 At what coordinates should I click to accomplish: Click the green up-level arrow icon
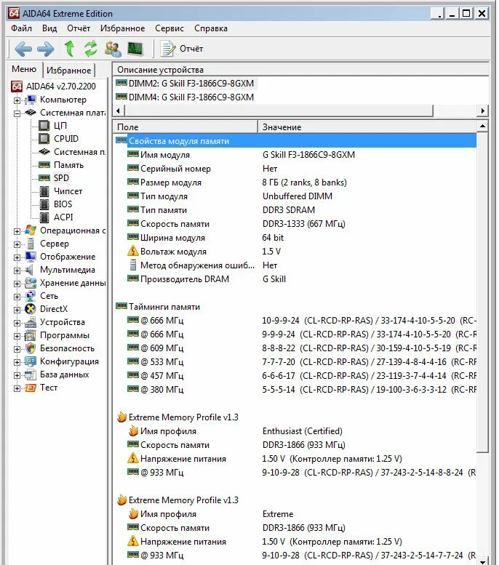point(69,49)
